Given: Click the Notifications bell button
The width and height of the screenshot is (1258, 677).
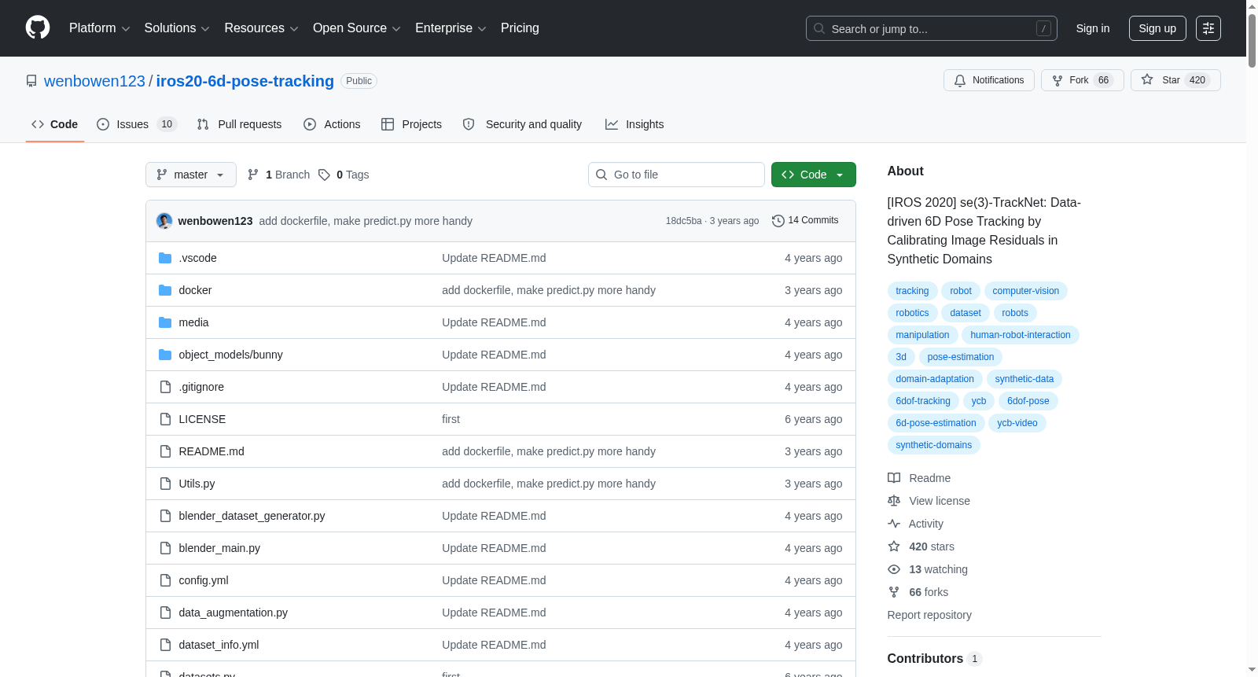Looking at the screenshot, I should [989, 80].
